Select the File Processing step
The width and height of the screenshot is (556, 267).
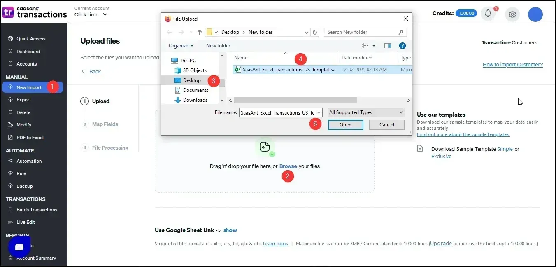[105, 148]
